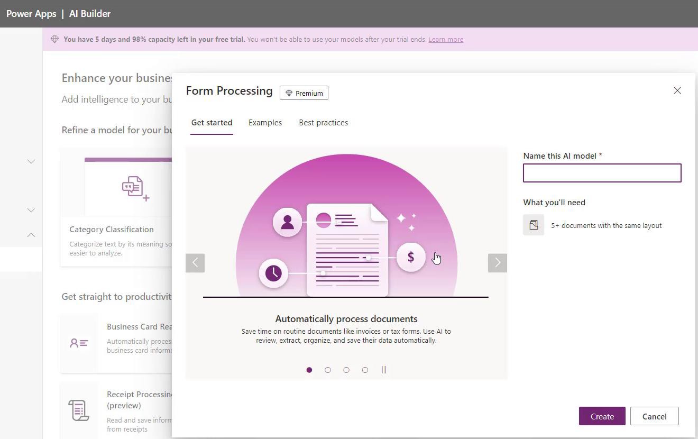Expand the first sidebar chevron
This screenshot has width=698, height=439.
click(31, 161)
